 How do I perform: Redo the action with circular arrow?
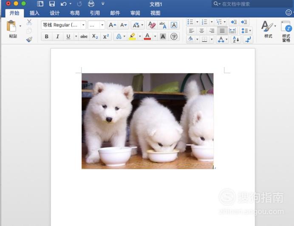point(79,4)
